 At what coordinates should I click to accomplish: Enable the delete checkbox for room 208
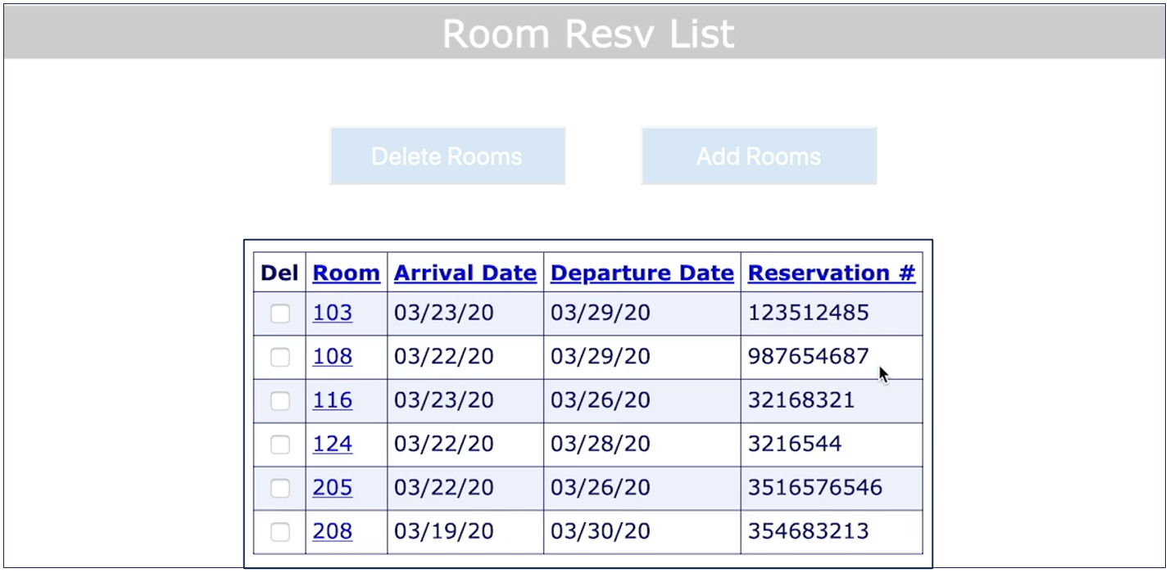pos(280,532)
